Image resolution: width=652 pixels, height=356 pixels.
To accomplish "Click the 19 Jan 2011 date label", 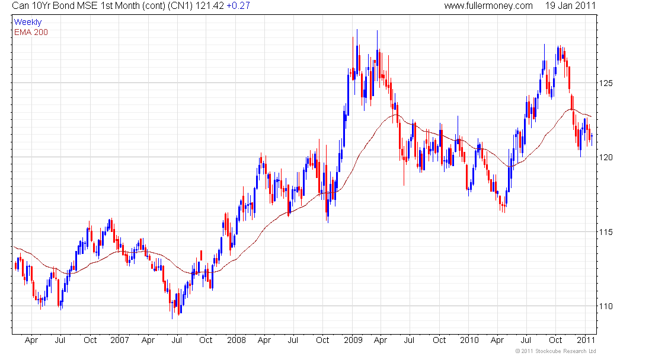I will tap(570, 6).
